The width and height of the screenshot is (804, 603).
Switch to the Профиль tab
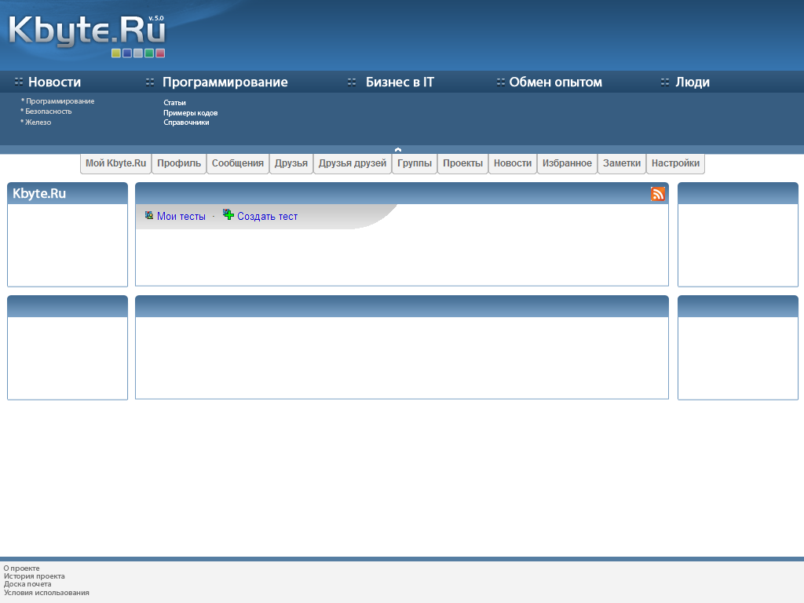point(179,163)
